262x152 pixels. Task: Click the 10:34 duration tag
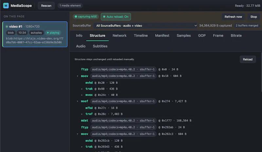[22, 33]
